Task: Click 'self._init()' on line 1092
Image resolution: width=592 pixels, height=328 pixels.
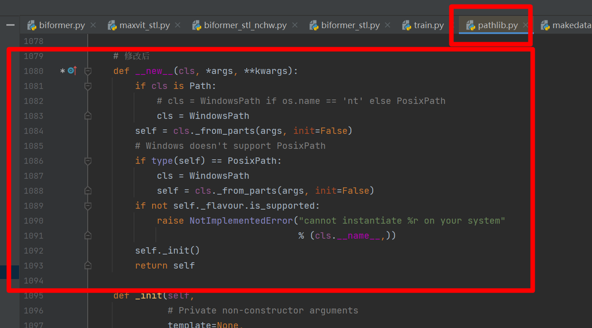Action: click(x=167, y=251)
